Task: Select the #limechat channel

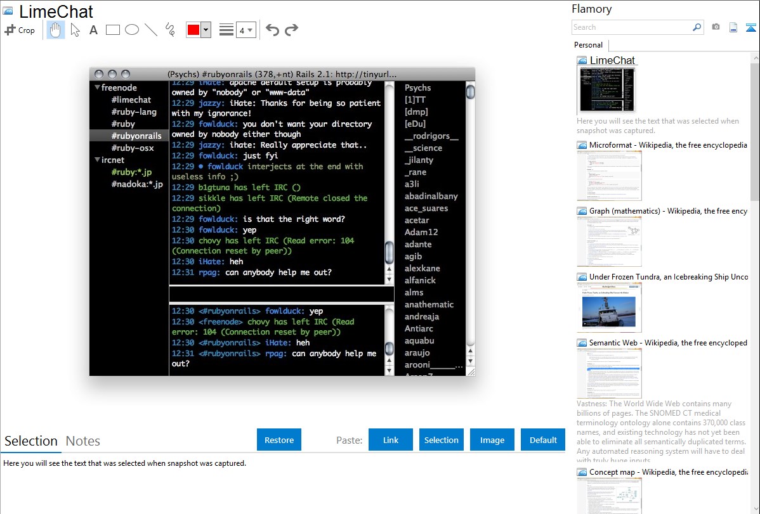Action: click(x=131, y=100)
